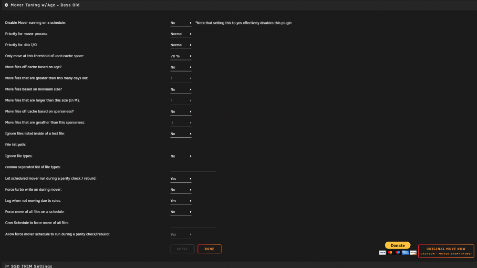Click the DONE button
Screen dimensions: 477x268
(209, 249)
